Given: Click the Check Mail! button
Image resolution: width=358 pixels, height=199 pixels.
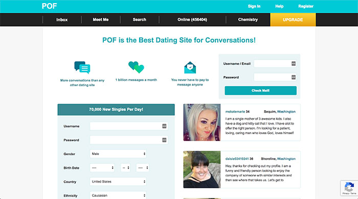Looking at the screenshot, I should click(260, 90).
